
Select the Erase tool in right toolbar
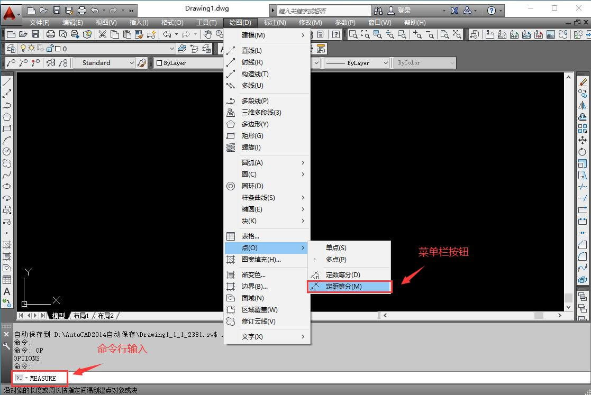583,82
